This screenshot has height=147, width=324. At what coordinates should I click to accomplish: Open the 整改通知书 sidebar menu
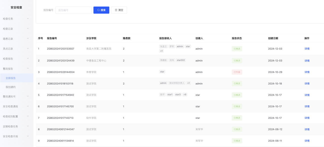click(x=17, y=96)
